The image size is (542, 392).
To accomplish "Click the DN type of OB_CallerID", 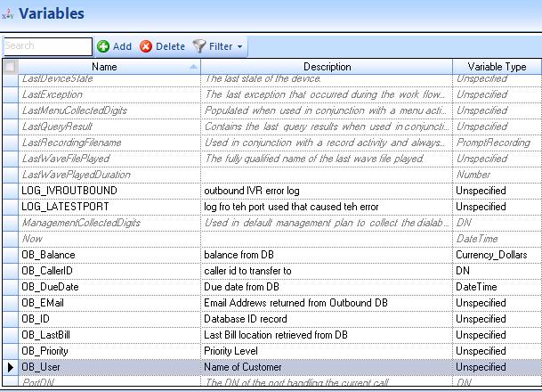I will coord(463,271).
